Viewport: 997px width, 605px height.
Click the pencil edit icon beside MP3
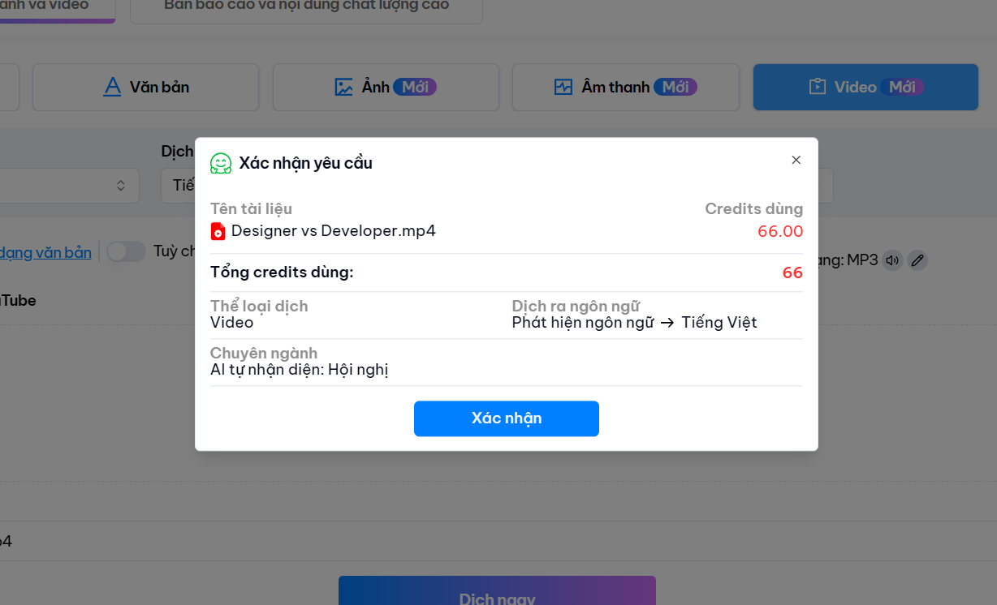[917, 260]
